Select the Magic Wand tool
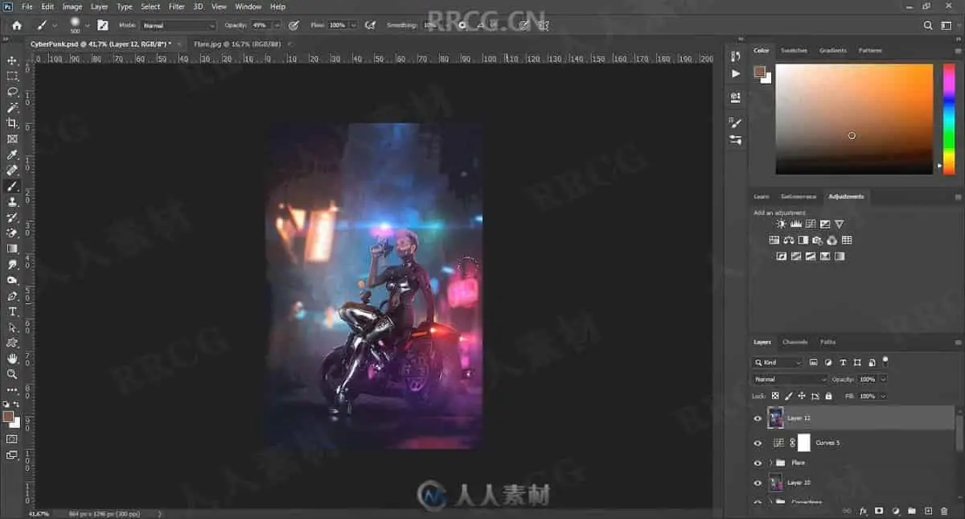 [x=12, y=108]
